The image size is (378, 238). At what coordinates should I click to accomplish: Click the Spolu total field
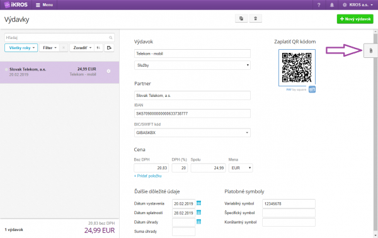pos(209,168)
